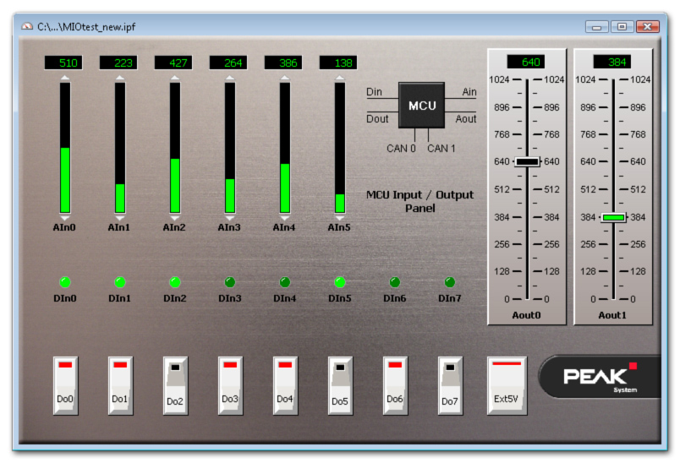Click the DIn7 LED indicator

pyautogui.click(x=450, y=282)
